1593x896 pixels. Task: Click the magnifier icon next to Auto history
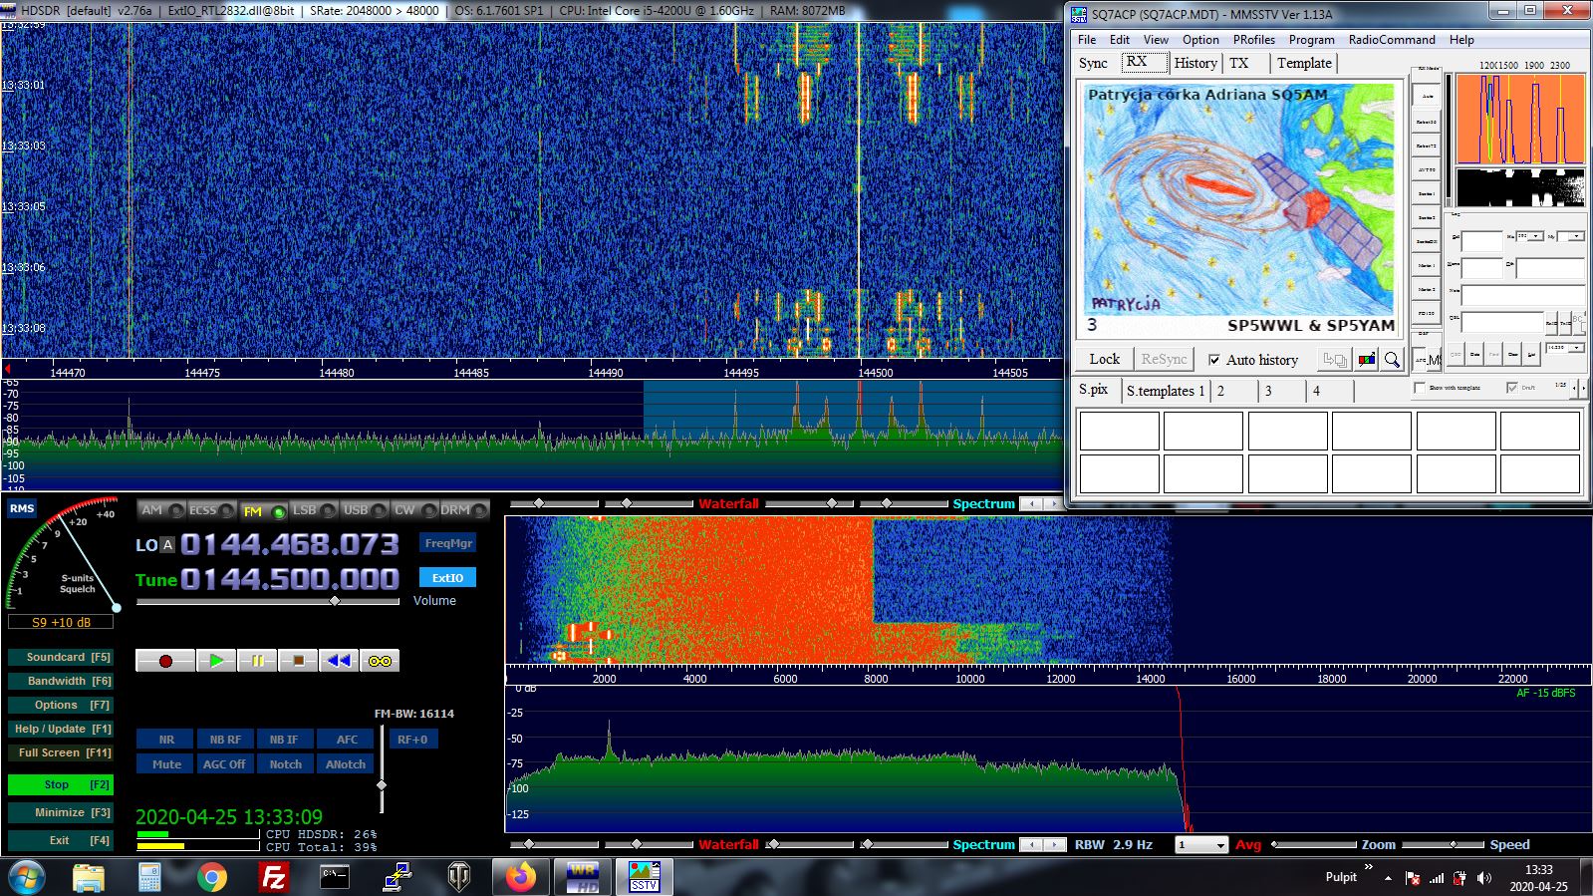click(1392, 360)
